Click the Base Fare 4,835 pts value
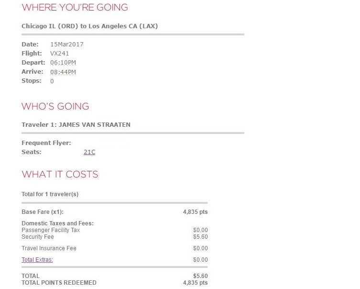Screen dimensions: 360x289 (x=195, y=212)
